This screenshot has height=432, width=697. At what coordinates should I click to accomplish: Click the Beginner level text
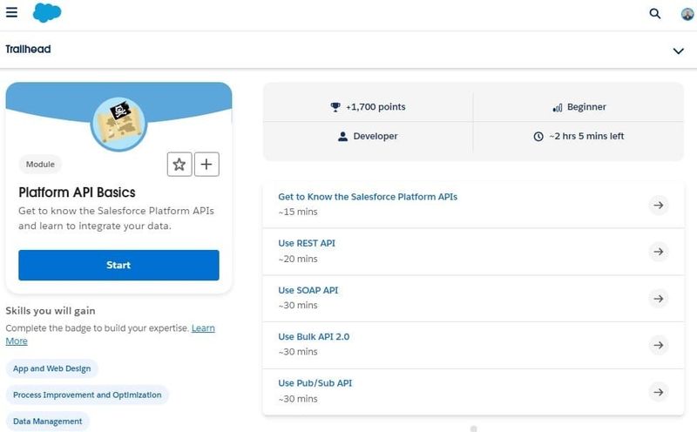tap(586, 106)
